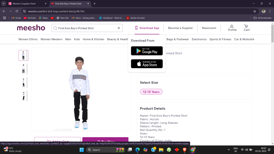This screenshot has width=274, height=154.
Task: Click the Google Play download badge
Action: click(x=147, y=51)
